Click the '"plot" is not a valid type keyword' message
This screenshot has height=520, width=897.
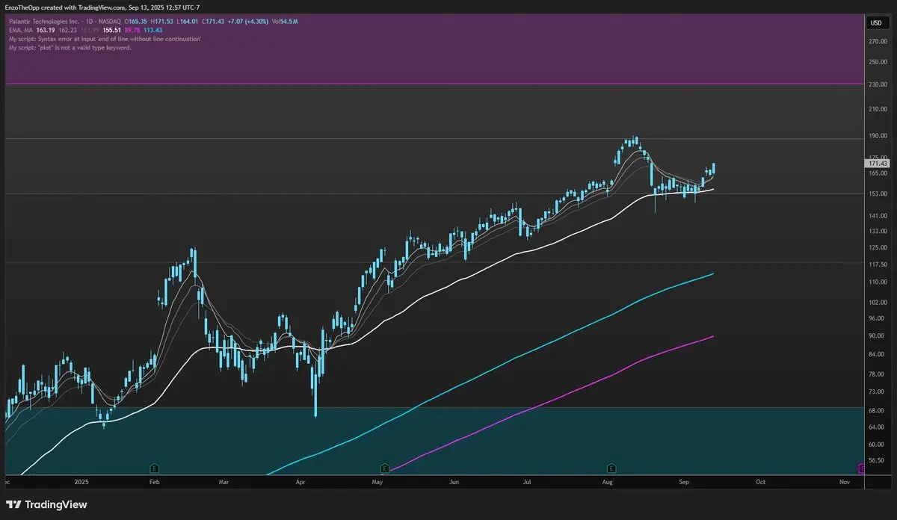70,47
